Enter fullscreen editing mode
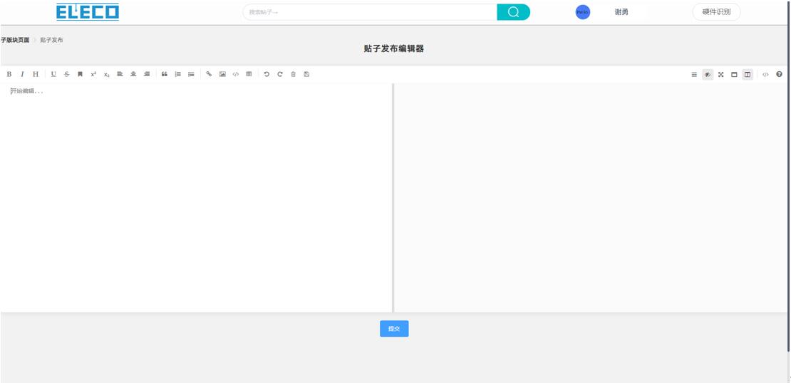Image resolution: width=791 pixels, height=383 pixels. (x=721, y=75)
